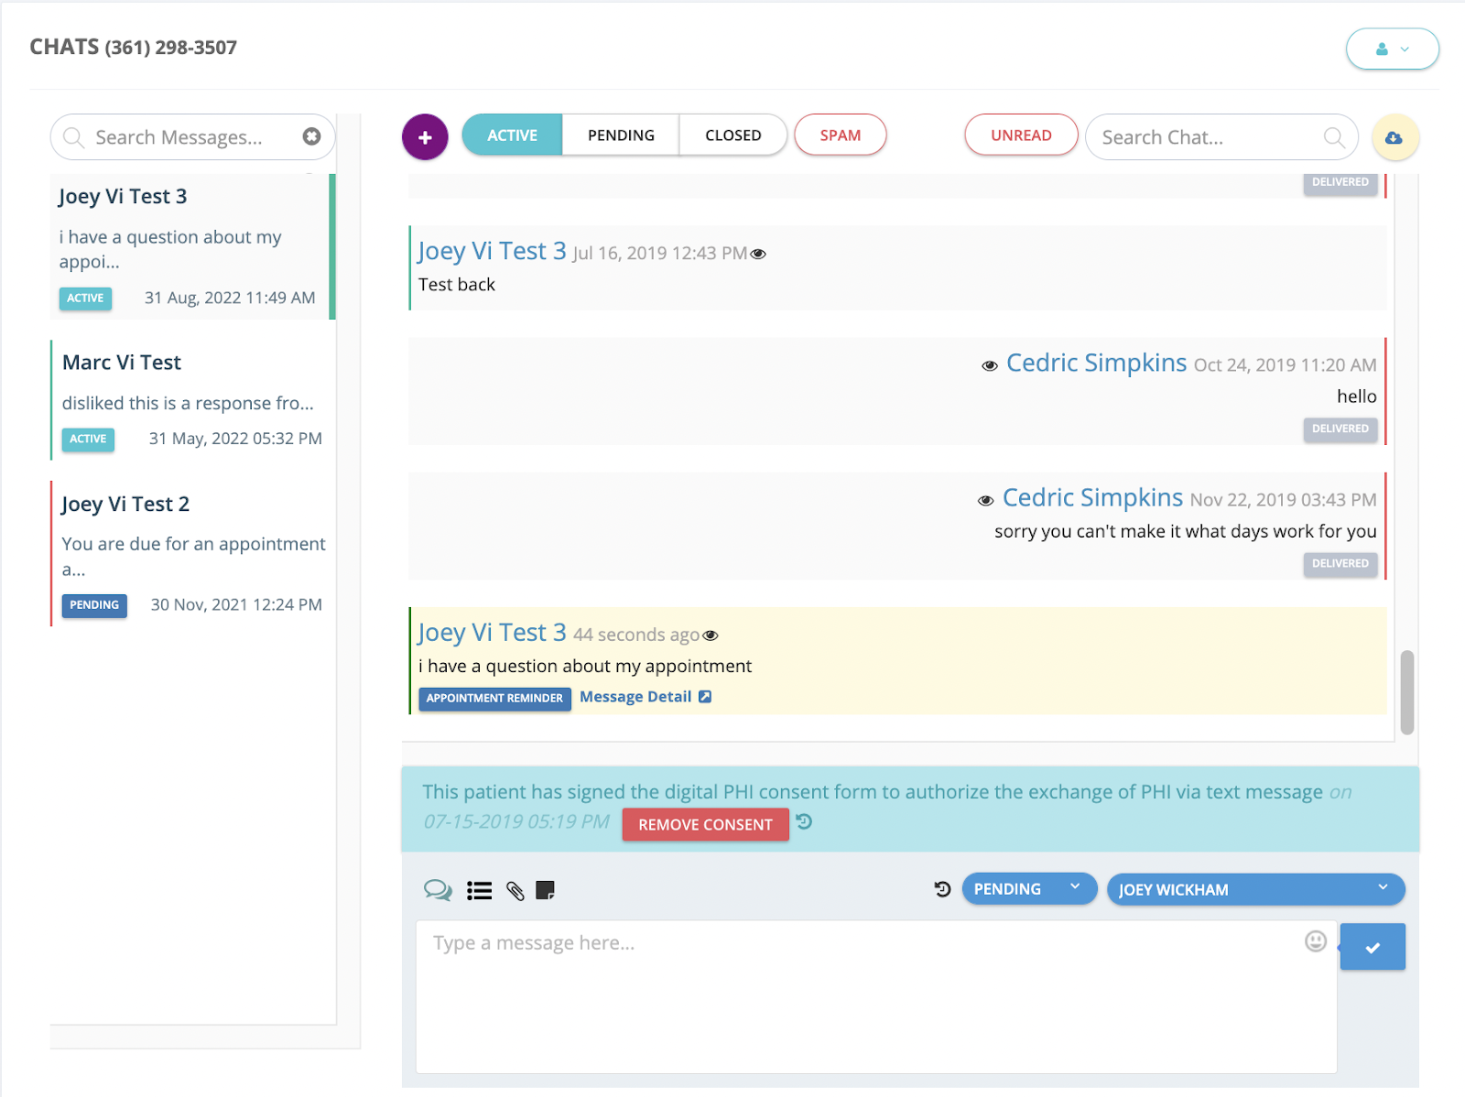Open notes using the sticky note icon
This screenshot has width=1465, height=1097.
(x=547, y=890)
